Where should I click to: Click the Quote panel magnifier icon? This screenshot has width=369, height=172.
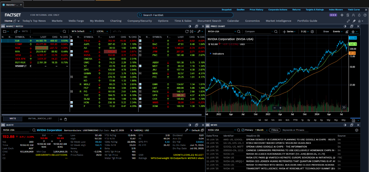point(34,130)
